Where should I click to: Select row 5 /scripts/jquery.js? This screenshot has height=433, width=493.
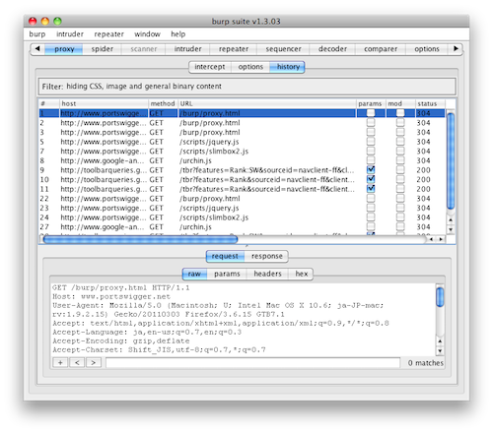pos(242,142)
